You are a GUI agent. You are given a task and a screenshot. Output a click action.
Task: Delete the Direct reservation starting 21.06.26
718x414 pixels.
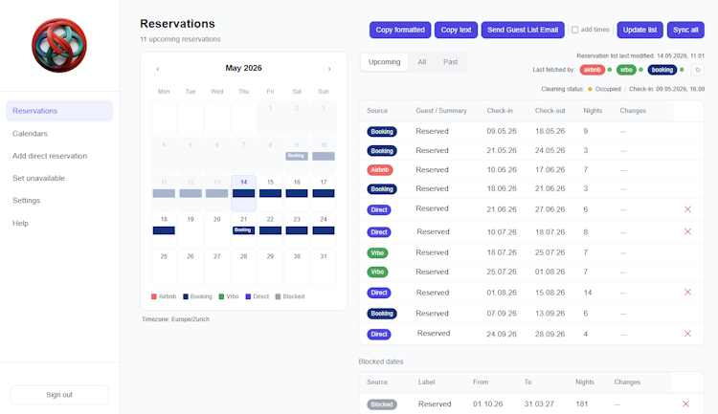(687, 209)
